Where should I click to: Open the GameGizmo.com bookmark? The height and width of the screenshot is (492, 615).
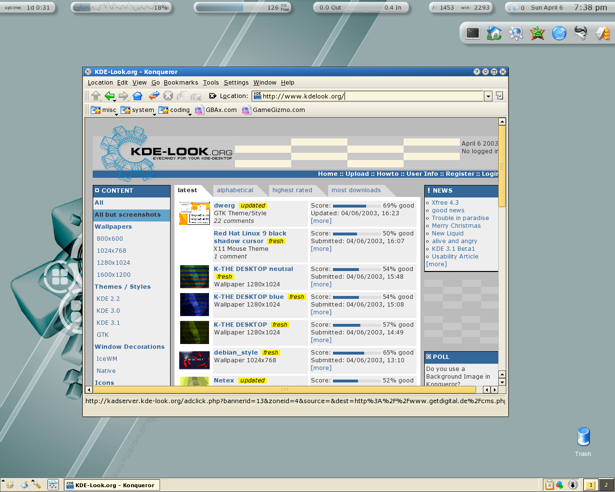coord(273,110)
